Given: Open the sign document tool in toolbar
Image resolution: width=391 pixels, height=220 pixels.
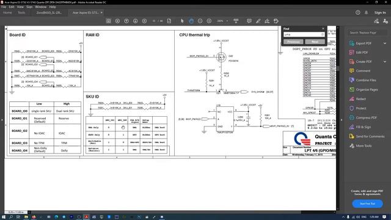Looking at the screenshot, I should pos(267,21).
